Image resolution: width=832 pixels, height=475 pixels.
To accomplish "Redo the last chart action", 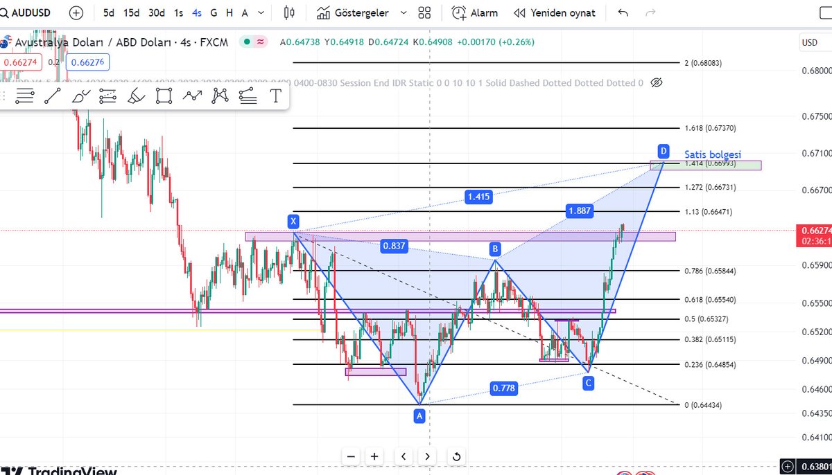I will coord(650,12).
